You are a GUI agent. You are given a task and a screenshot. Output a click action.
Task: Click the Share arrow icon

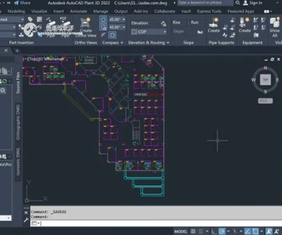[15, 3]
